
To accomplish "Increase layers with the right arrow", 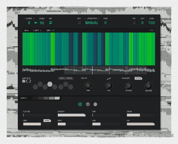I will 34,19.
